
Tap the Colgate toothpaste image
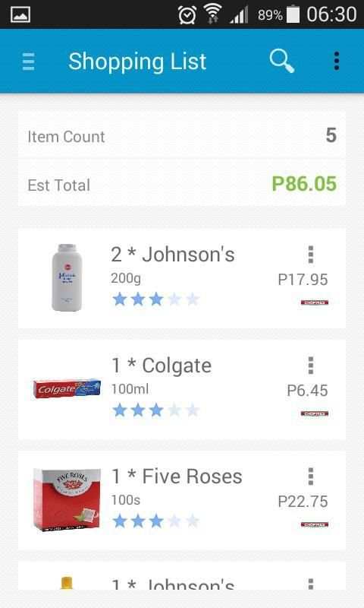[67, 388]
